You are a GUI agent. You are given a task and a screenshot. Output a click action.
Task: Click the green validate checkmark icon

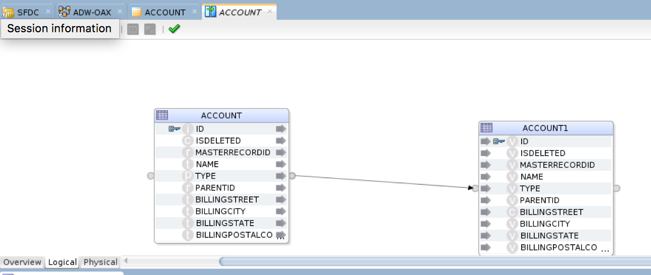coord(174,29)
